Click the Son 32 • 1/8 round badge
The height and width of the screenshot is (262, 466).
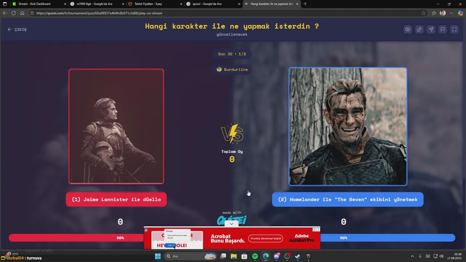[x=232, y=54]
